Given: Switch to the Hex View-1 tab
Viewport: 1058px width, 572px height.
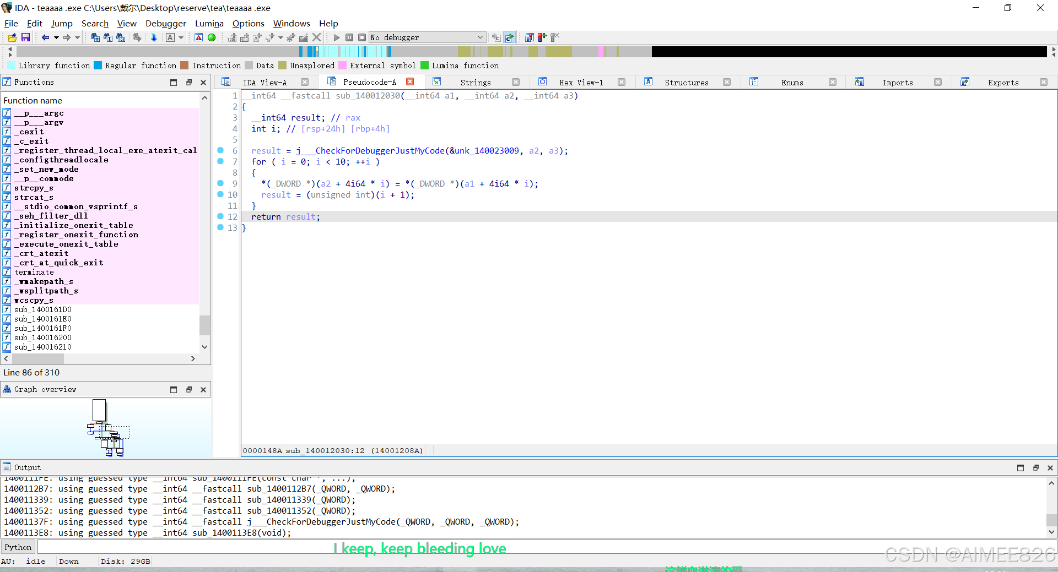Looking at the screenshot, I should coord(581,82).
